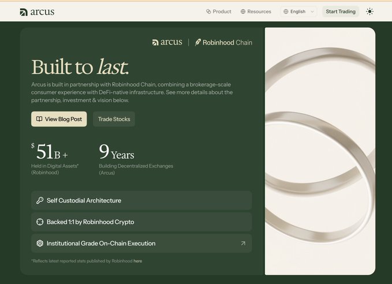Open the Product menu
Image resolution: width=392 pixels, height=284 pixels.
pyautogui.click(x=218, y=12)
